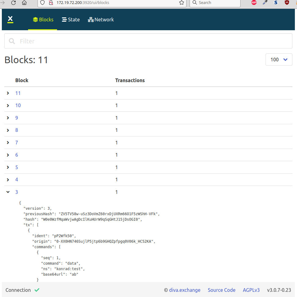The width and height of the screenshot is (297, 297).
Task: Open the Blocks tab
Action: pyautogui.click(x=43, y=20)
